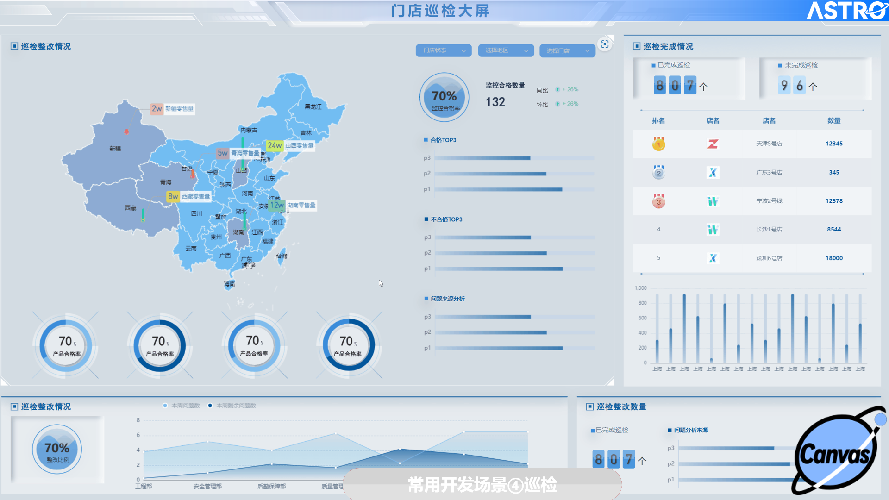
Task: Click the gold rank 1 medal icon
Action: (658, 144)
